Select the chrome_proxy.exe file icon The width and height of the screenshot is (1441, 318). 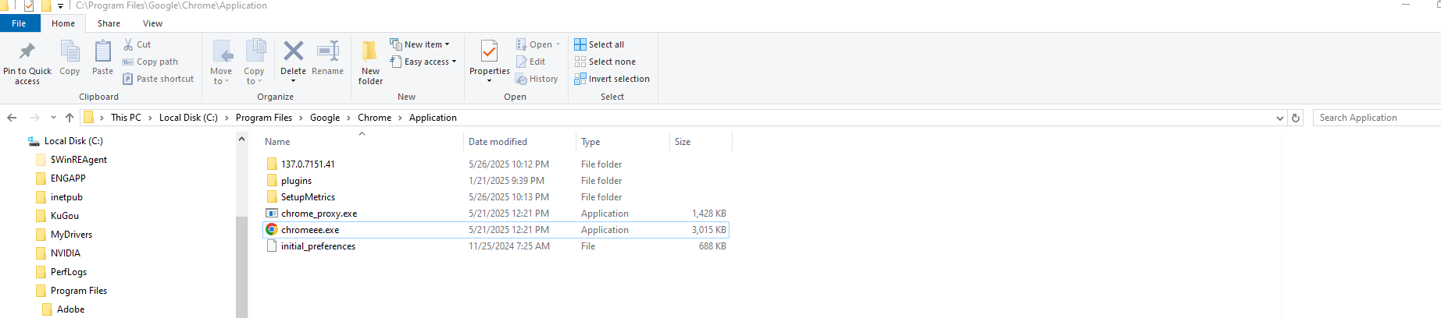[272, 213]
